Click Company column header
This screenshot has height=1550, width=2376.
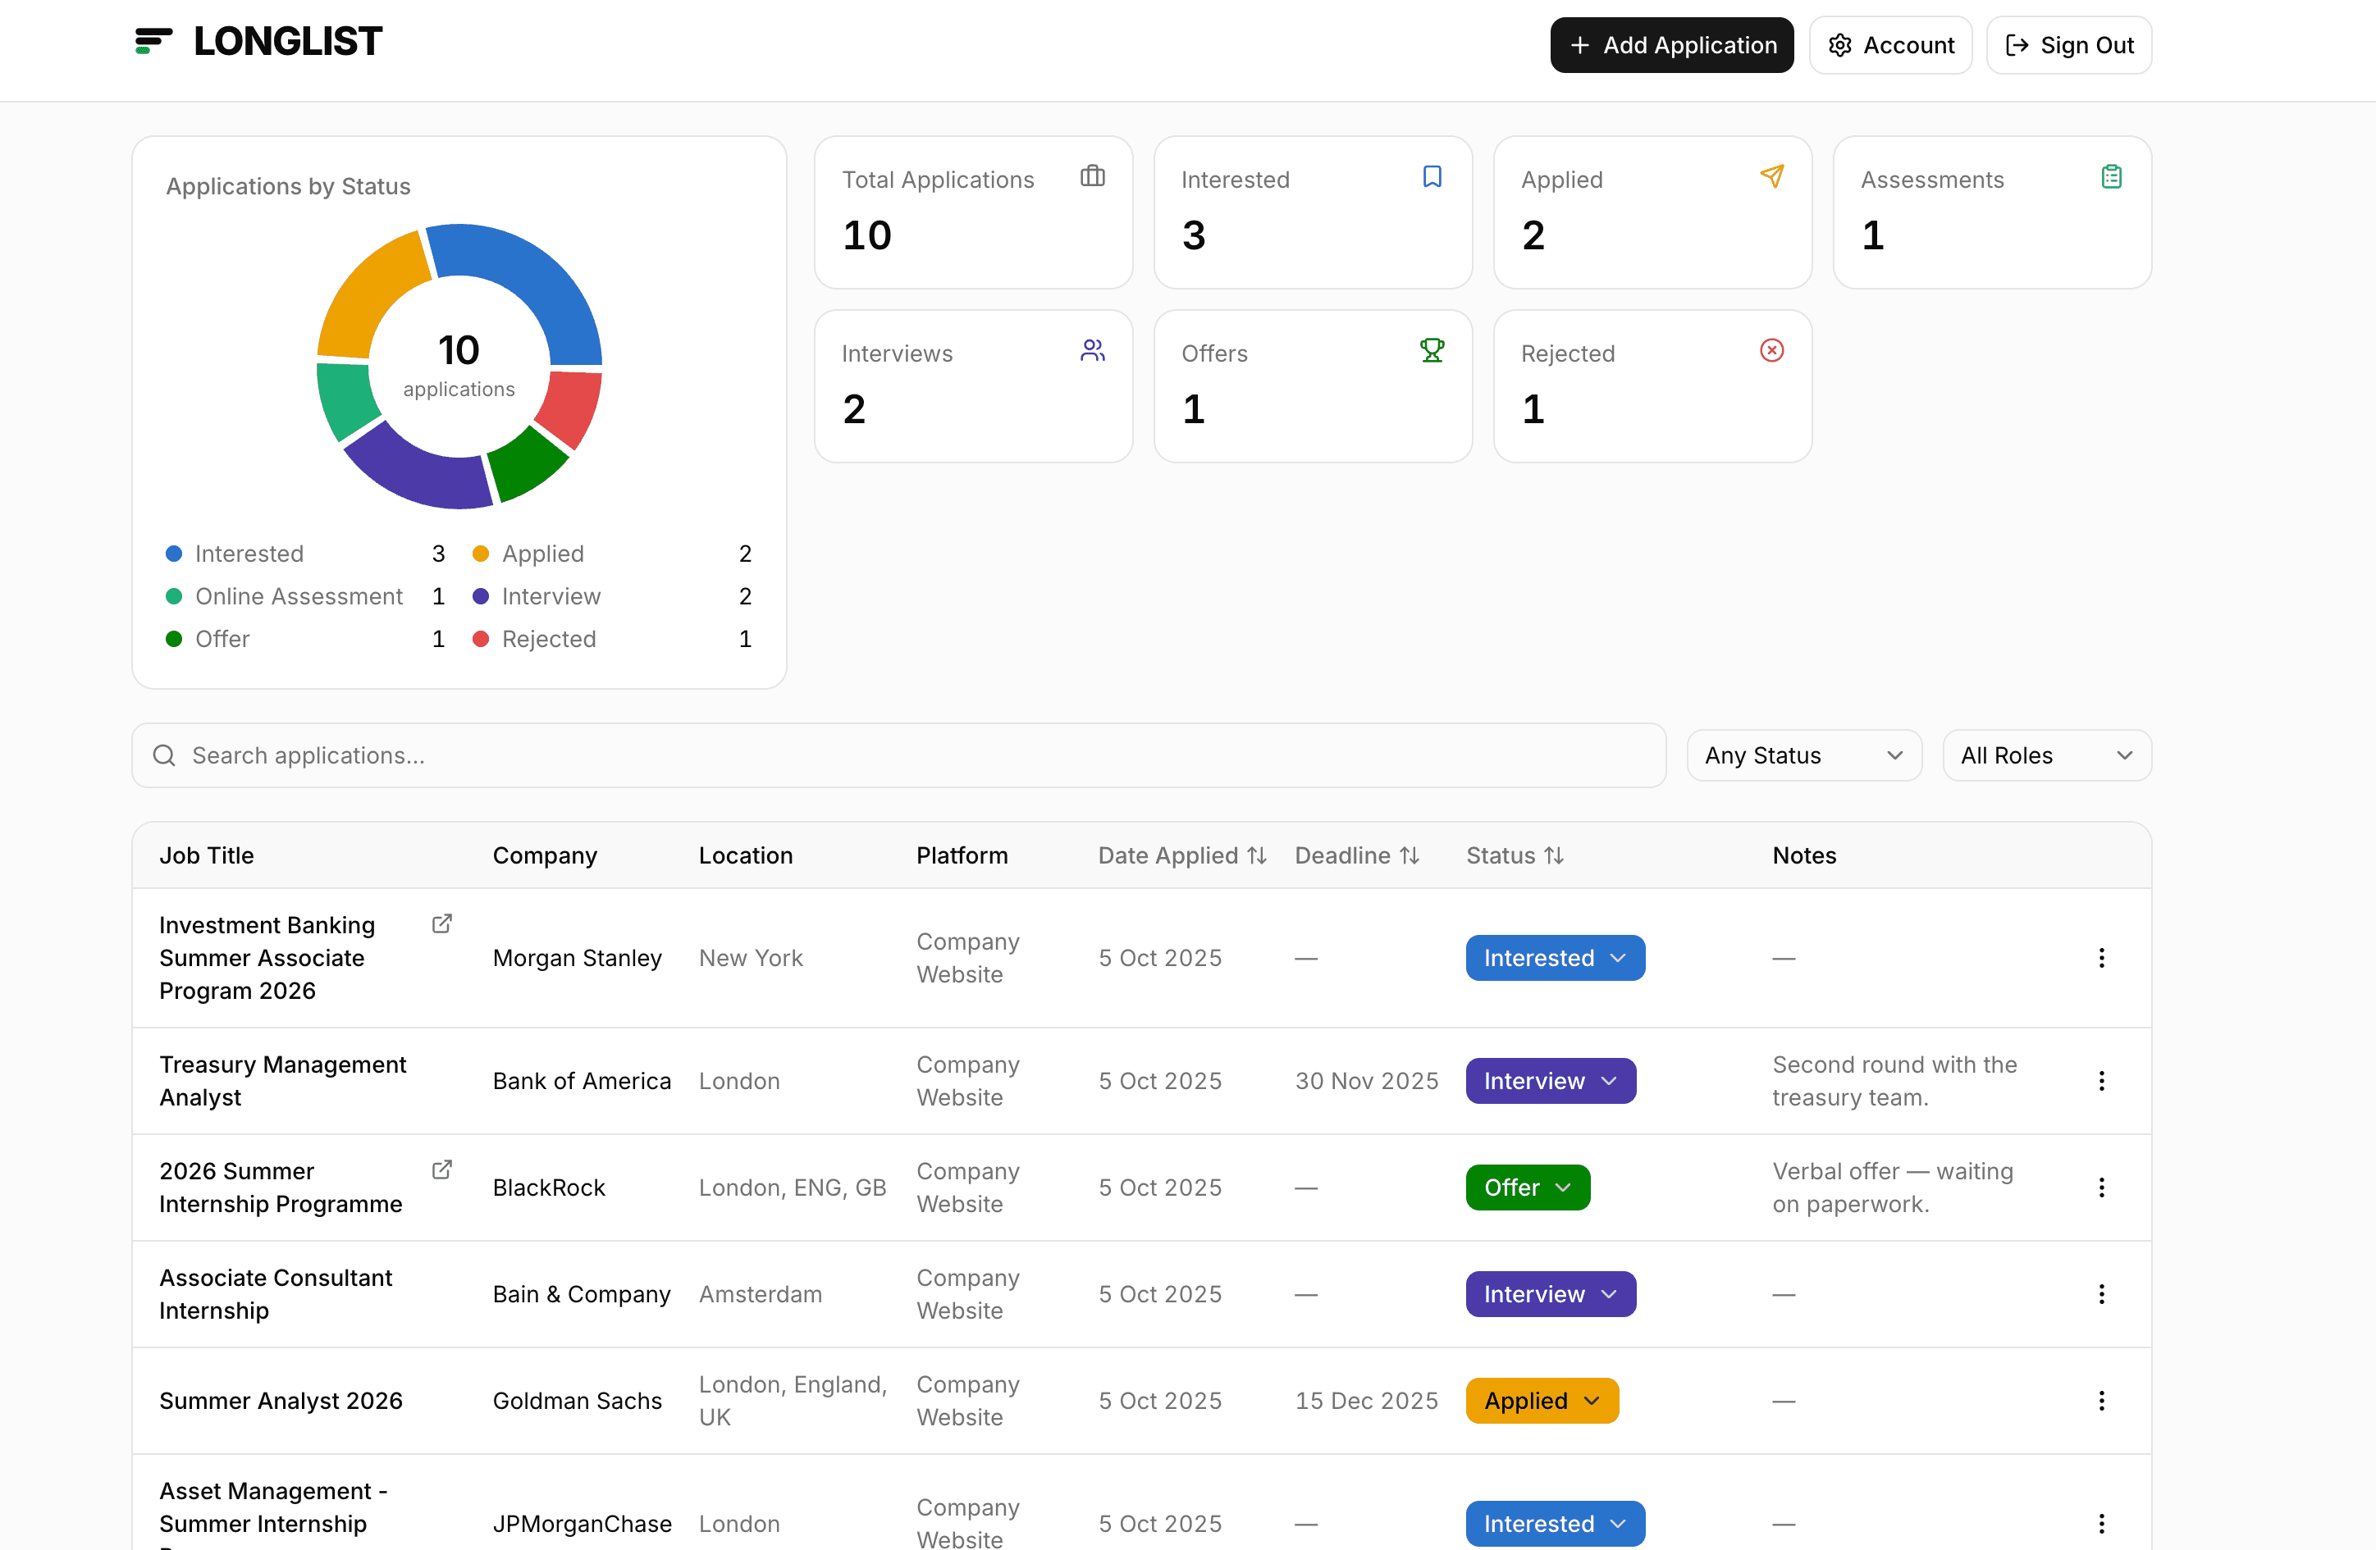click(544, 855)
